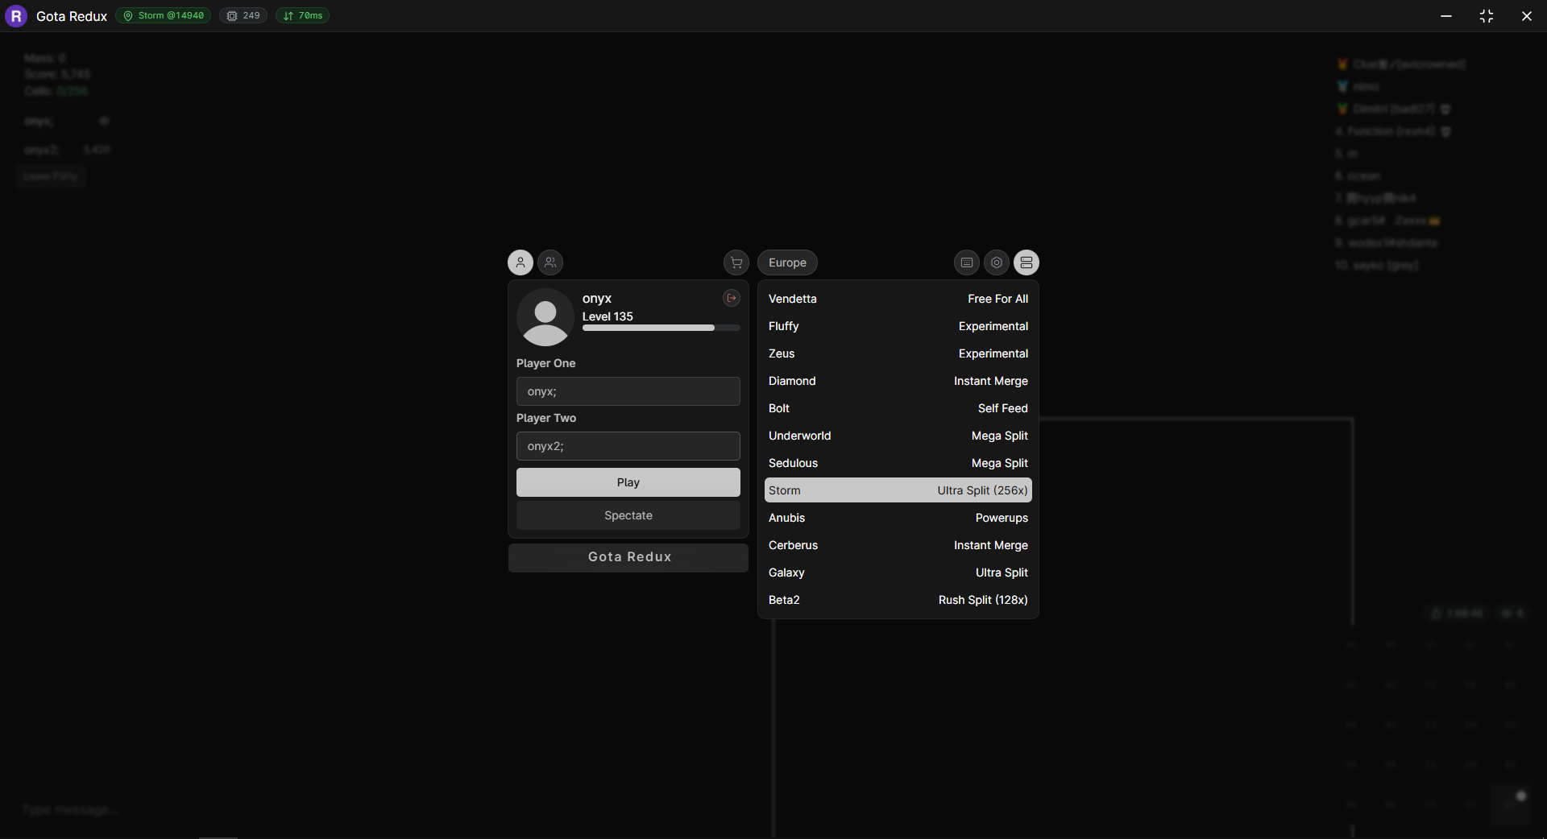This screenshot has height=839, width=1547.
Task: Close the Gota Redux window
Action: click(1527, 16)
